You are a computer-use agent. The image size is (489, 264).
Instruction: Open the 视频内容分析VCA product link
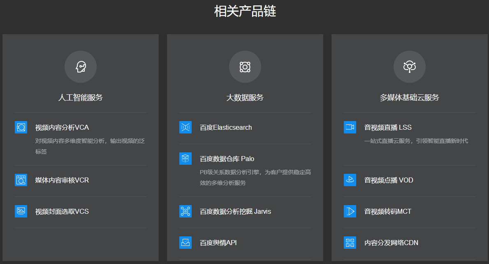tap(62, 128)
